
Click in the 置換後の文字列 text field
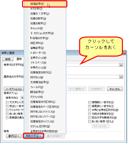(x=92, y=77)
